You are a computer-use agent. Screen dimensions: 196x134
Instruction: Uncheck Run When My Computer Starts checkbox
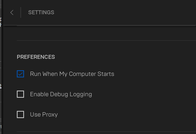[x=20, y=74]
